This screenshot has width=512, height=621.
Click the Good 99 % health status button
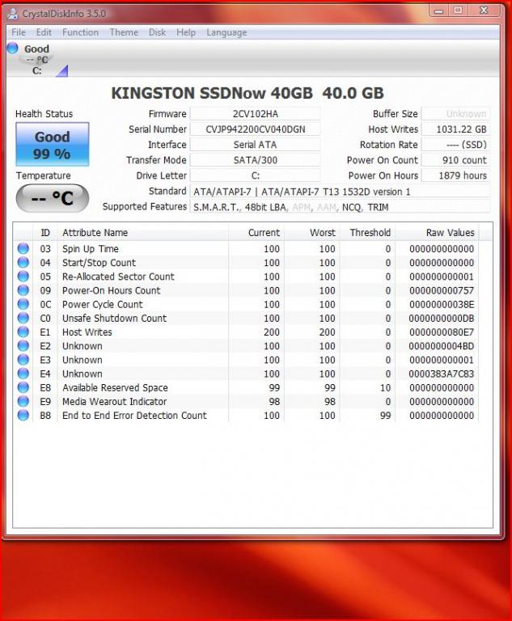(53, 145)
